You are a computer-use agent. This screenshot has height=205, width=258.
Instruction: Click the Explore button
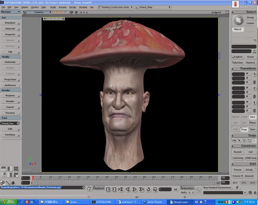[x=238, y=57]
